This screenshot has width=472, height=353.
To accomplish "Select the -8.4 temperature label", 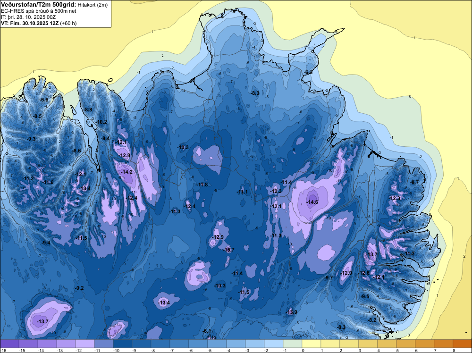I will (x=106, y=138).
